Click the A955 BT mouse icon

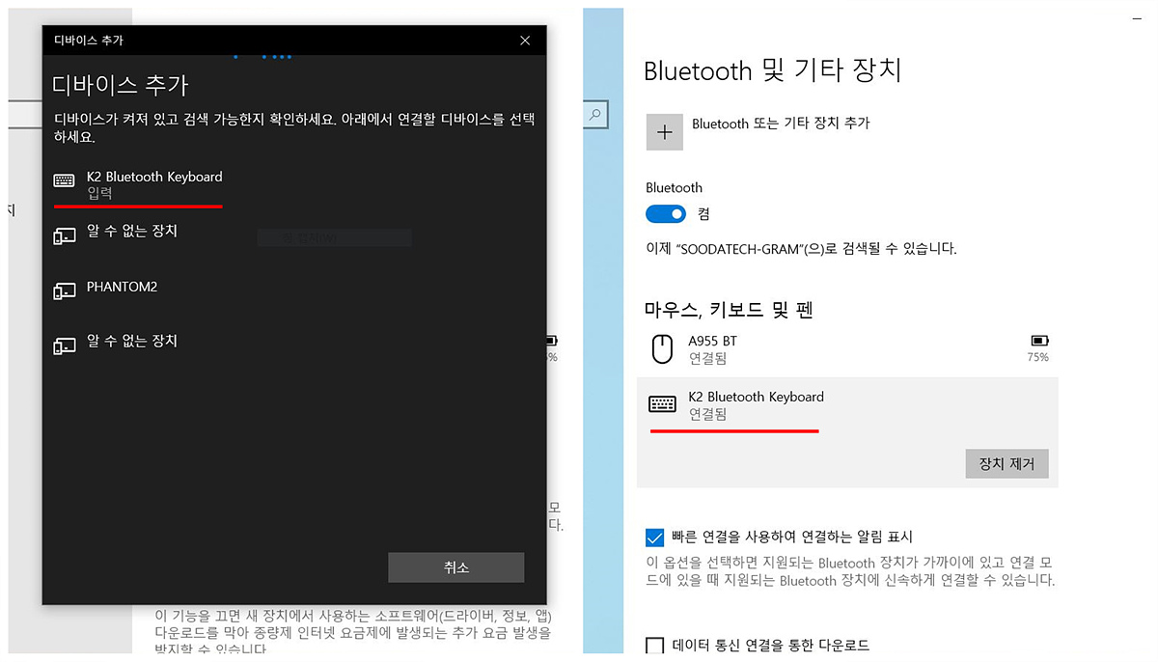click(x=662, y=348)
